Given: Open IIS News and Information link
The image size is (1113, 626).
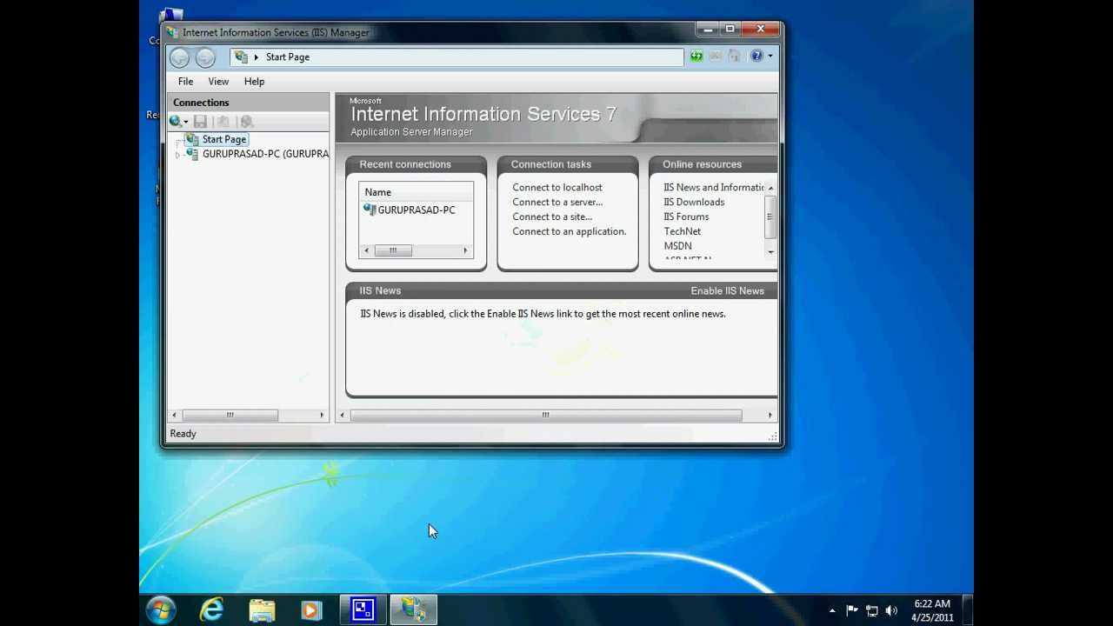Looking at the screenshot, I should [714, 187].
